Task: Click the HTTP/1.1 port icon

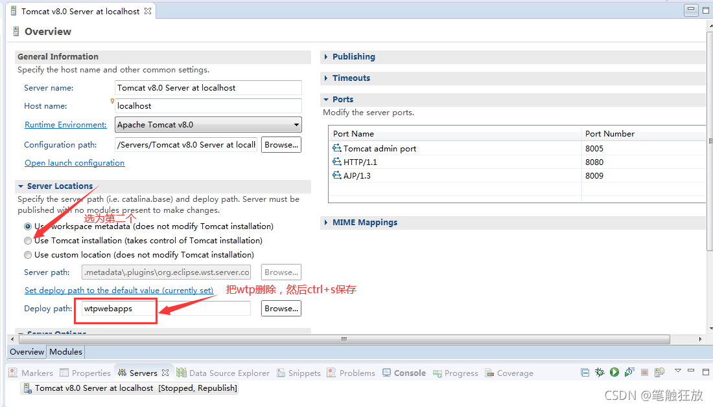Action: coord(337,162)
